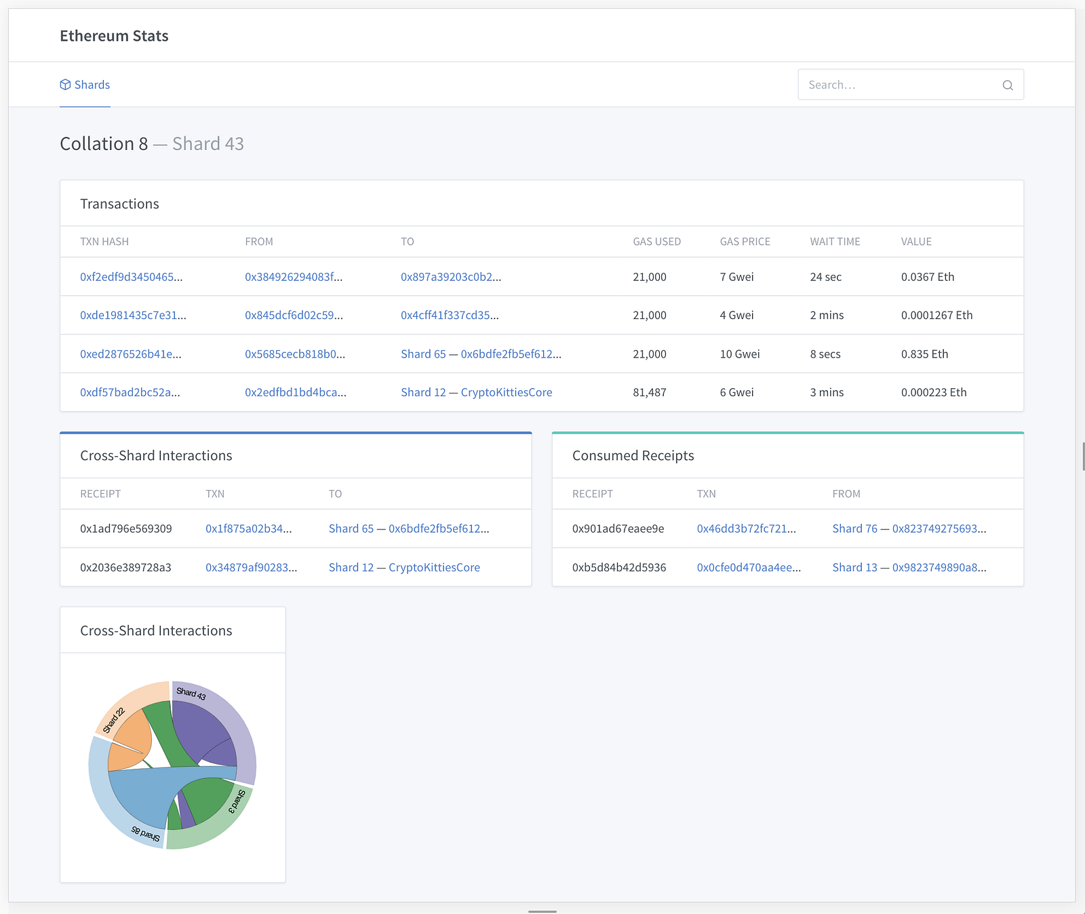Open transaction hash 0xed2876526b41e
Image resolution: width=1085 pixels, height=914 pixels.
pos(131,354)
